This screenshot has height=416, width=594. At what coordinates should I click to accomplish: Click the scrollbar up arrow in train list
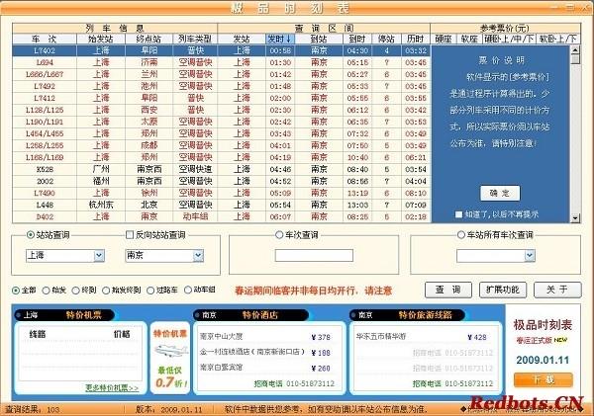pyautogui.click(x=575, y=50)
